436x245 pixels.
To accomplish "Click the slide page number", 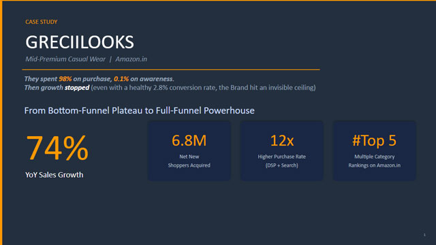I will 424,235.
